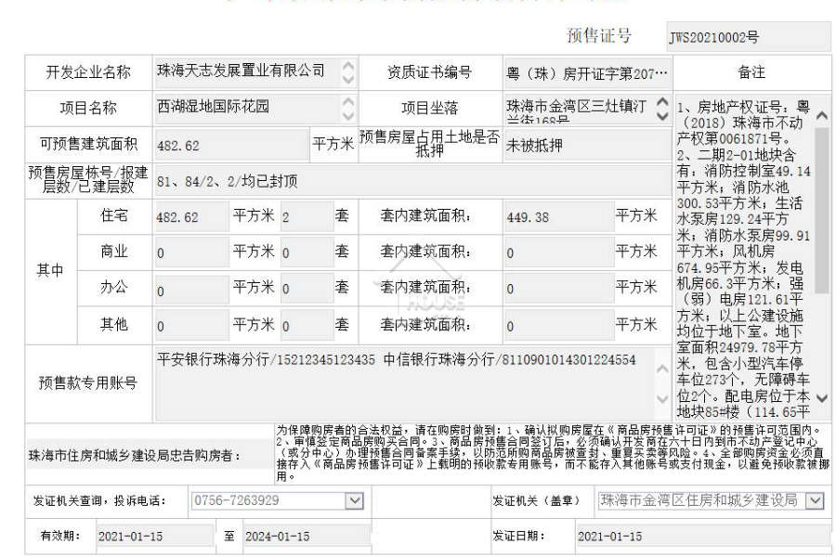Click residential area field 482.62
Screen dimensions: 836x557
click(191, 216)
